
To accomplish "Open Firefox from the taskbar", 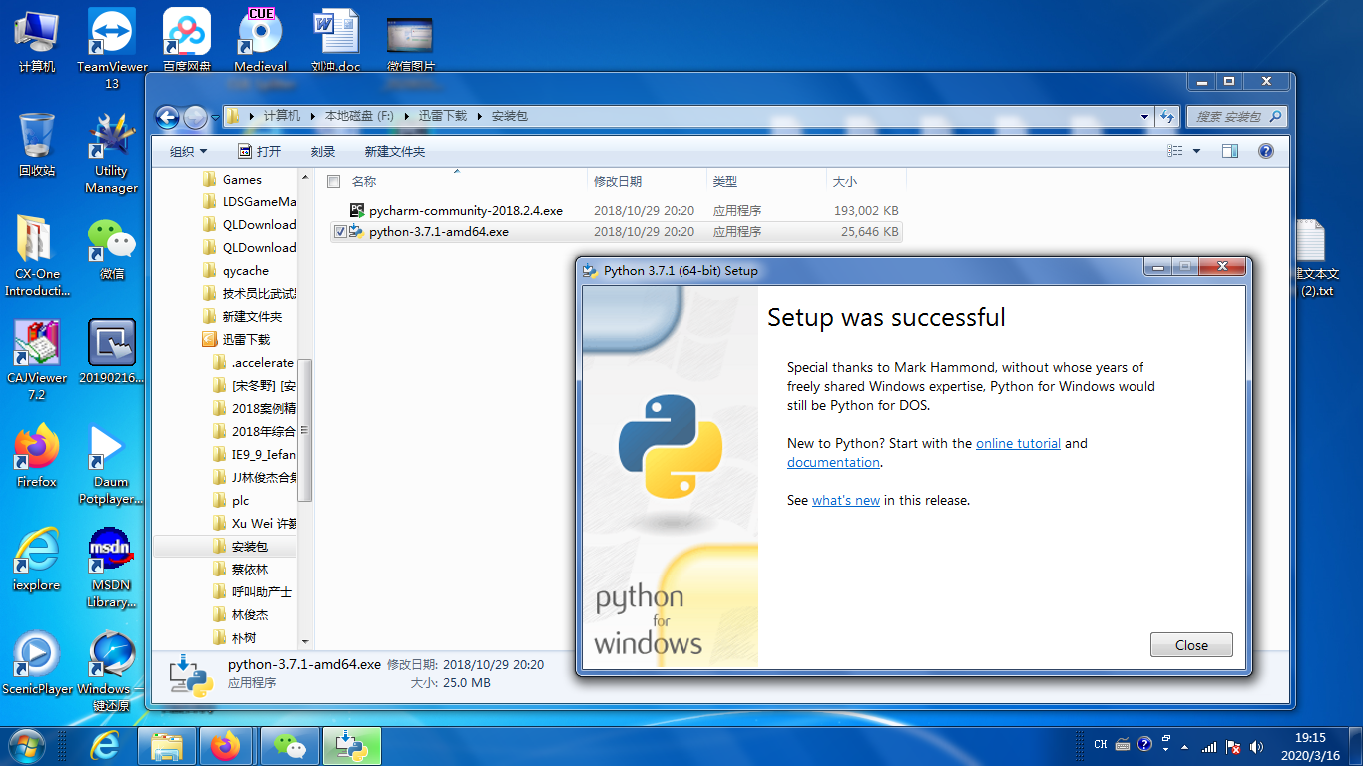I will click(x=227, y=746).
